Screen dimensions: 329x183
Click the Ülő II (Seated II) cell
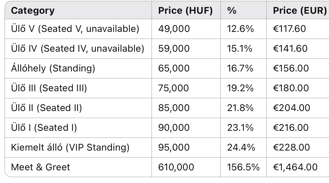tap(46, 108)
